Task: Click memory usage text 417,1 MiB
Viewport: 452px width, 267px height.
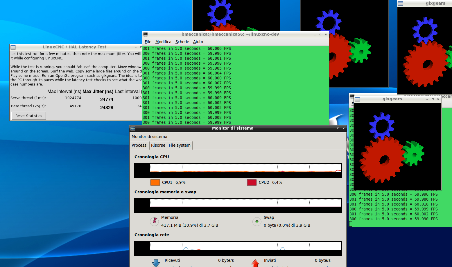Action: 190,225
